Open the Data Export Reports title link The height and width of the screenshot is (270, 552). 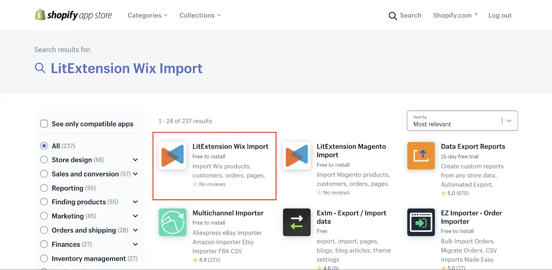473,146
